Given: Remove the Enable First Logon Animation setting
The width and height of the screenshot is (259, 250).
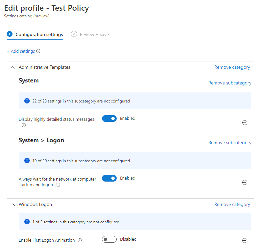Looking at the screenshot, I should pos(245,240).
